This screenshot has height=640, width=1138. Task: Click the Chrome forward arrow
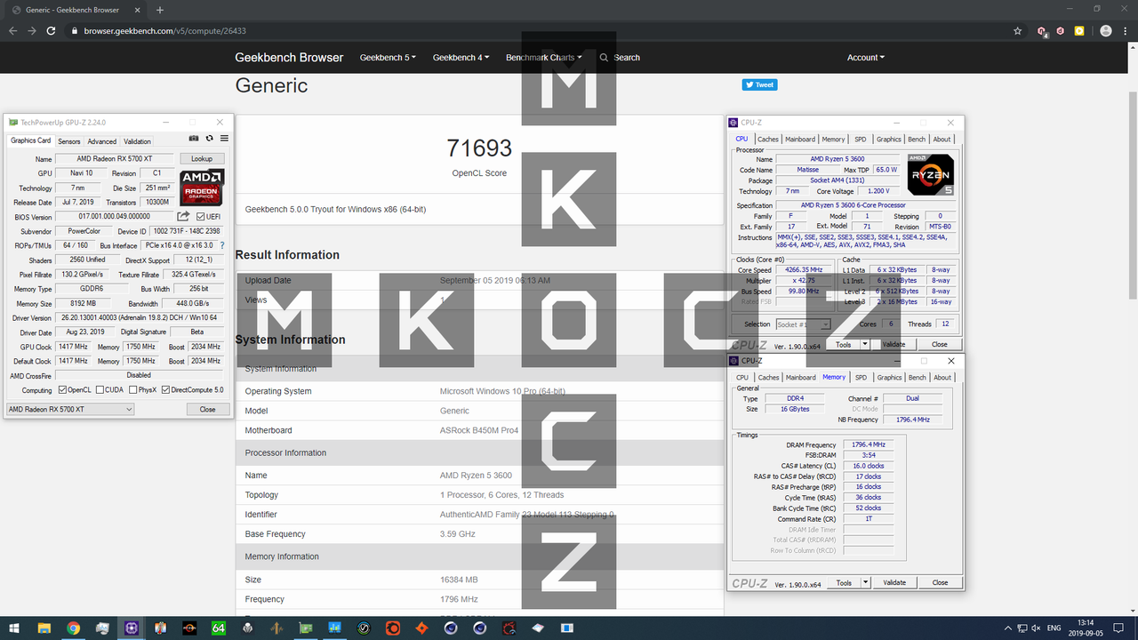(x=33, y=30)
